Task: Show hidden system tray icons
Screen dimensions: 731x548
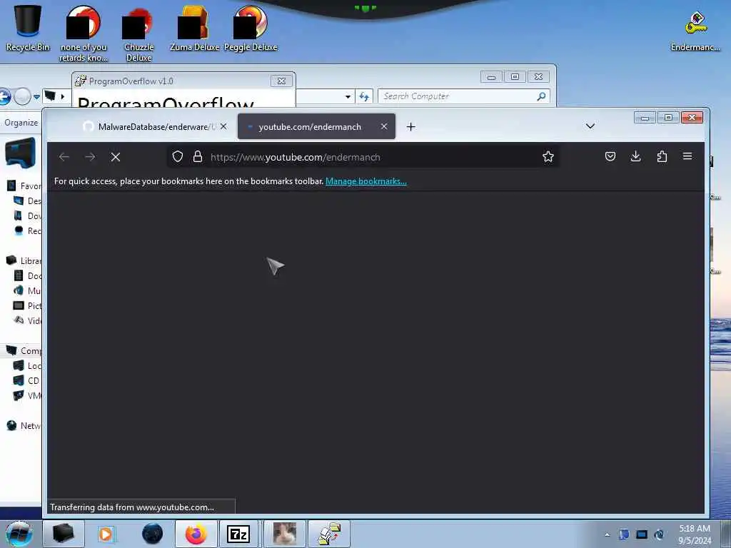Action: pos(607,534)
